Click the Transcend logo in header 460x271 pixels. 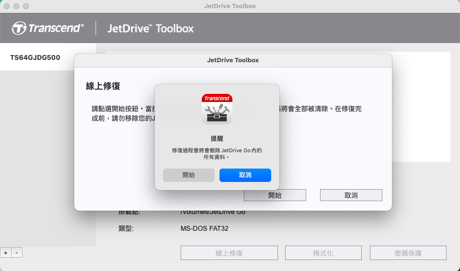[x=48, y=28]
